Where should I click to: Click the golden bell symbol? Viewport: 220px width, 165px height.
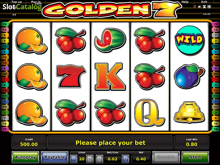pos(189,112)
